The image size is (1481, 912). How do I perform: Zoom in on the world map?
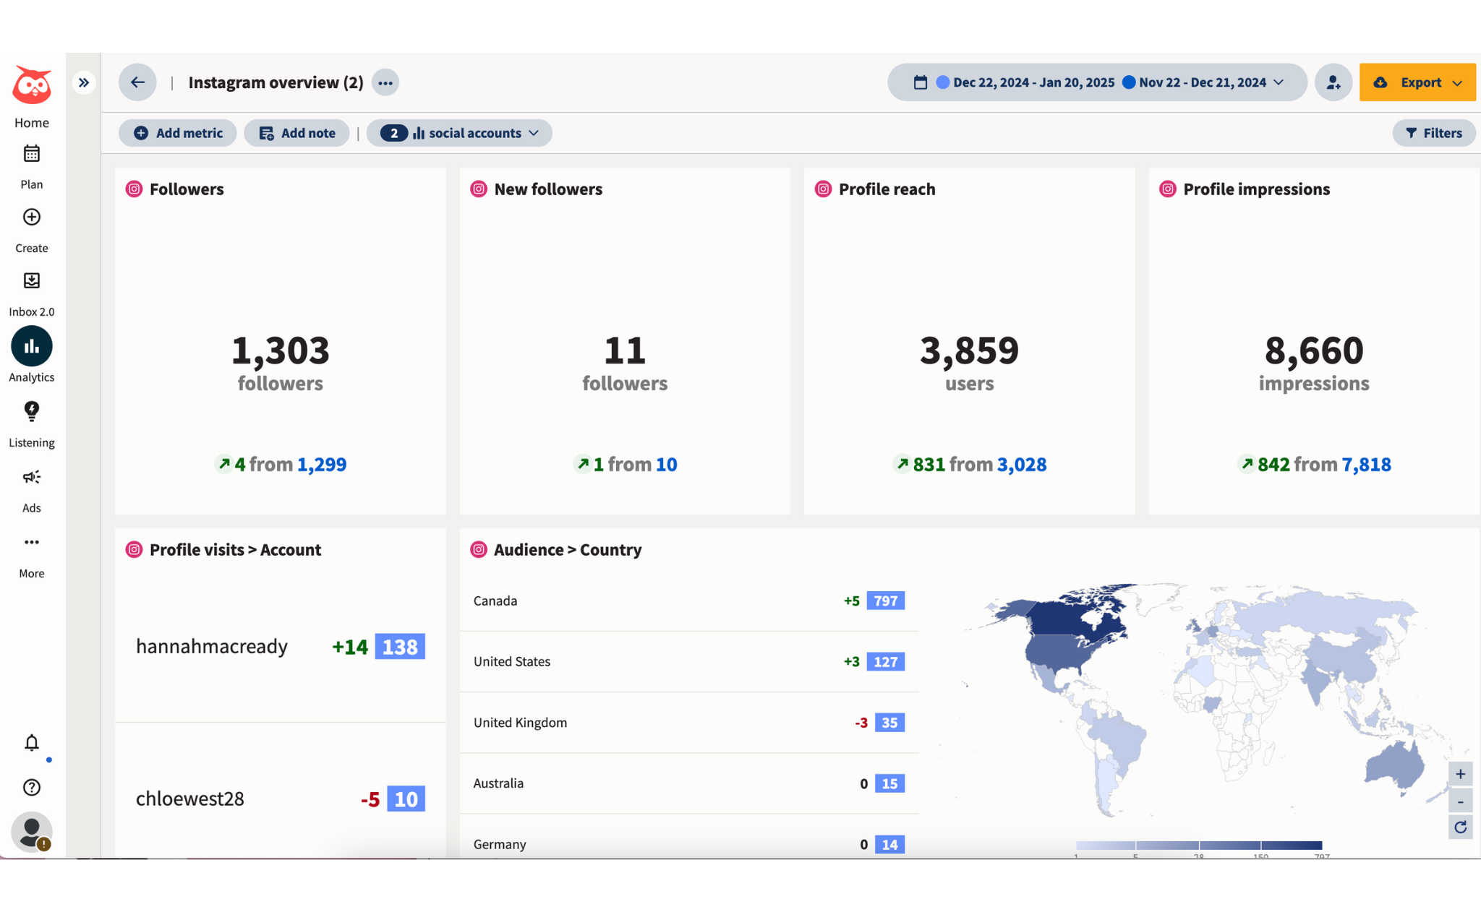[1461, 773]
